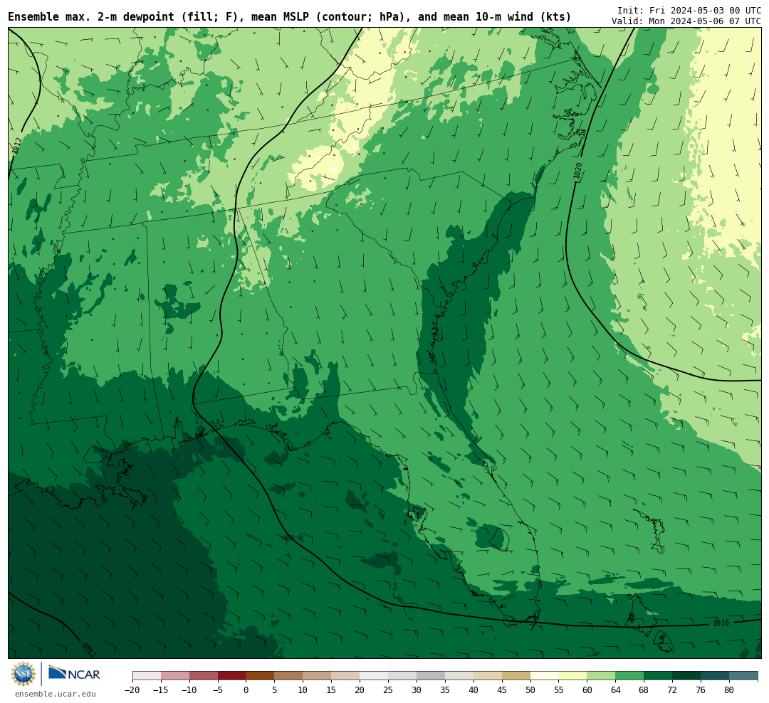This screenshot has height=703, width=769.
Task: Click the 76 colorbar tick label
Action: click(x=701, y=689)
